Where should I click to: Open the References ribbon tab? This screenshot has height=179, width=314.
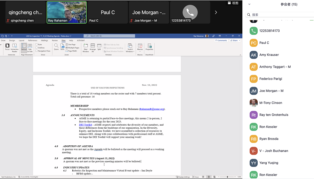tap(33, 41)
